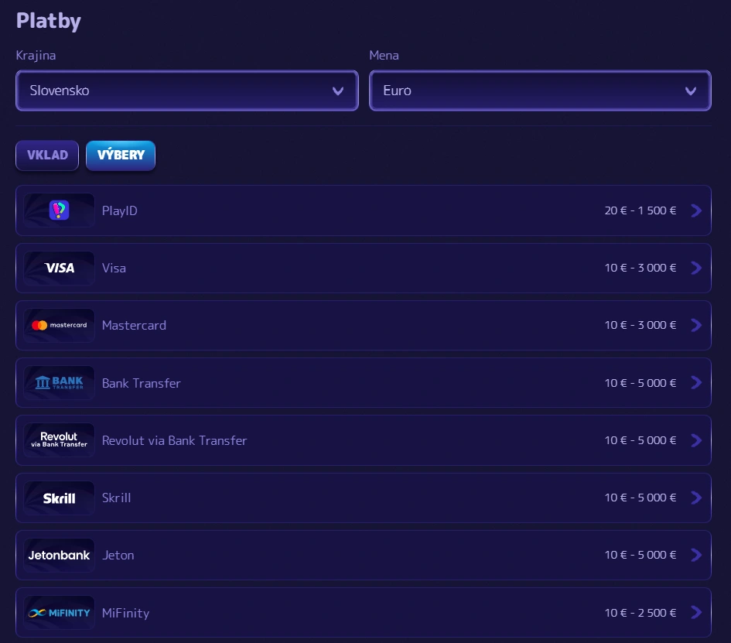The image size is (731, 643).
Task: Open the Bank Transfer method name
Action: (x=141, y=383)
